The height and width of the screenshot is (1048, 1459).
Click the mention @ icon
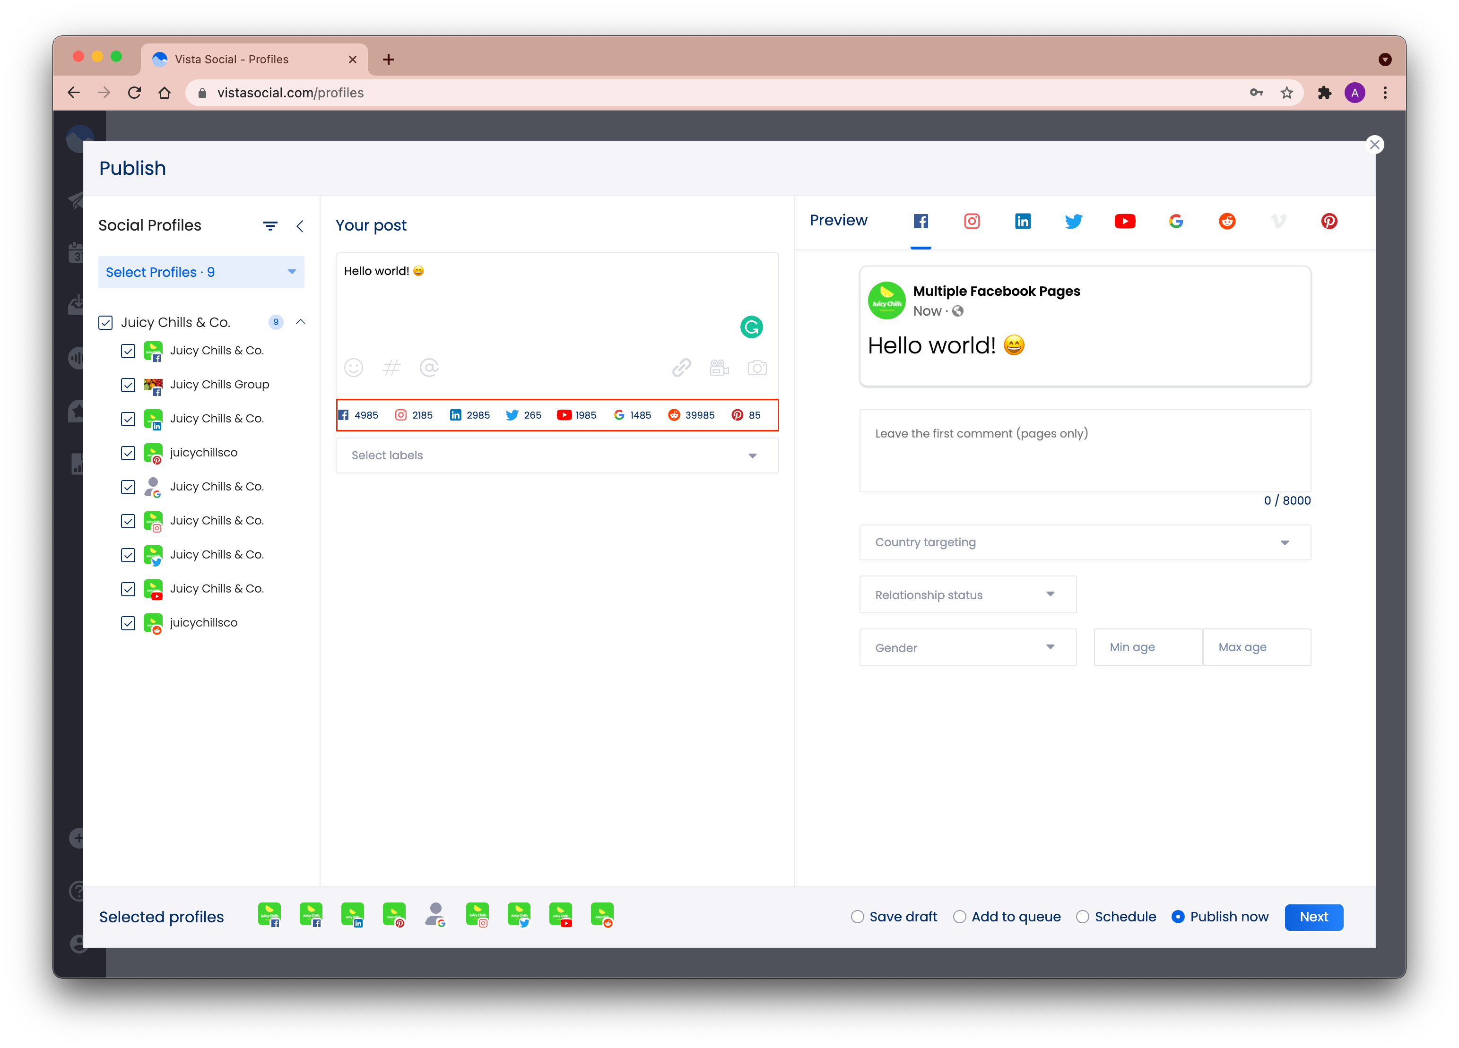[x=429, y=368]
